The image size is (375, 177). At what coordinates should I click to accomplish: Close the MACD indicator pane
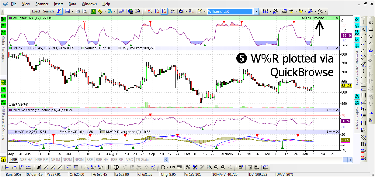337,132
